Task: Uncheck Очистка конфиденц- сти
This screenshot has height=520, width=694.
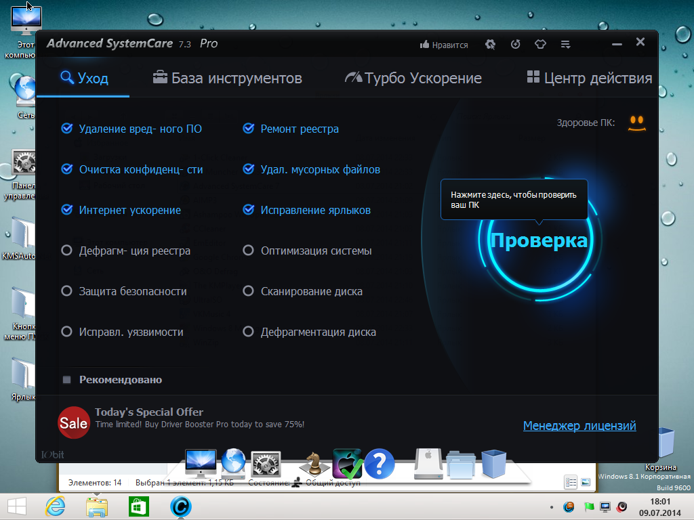Action: pyautogui.click(x=67, y=169)
